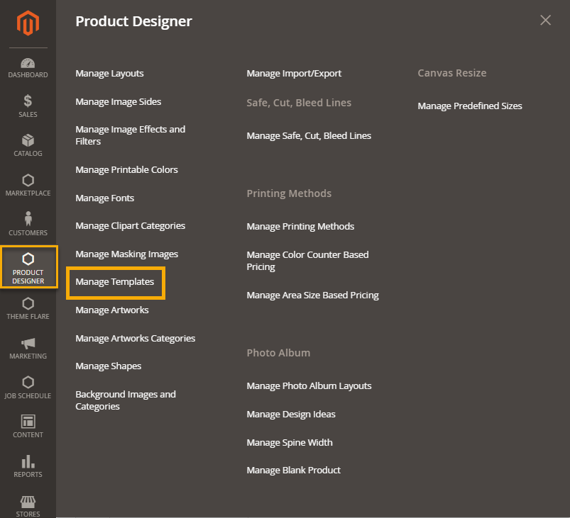Open Manage Predefined Sizes
The height and width of the screenshot is (518, 570).
[469, 106]
